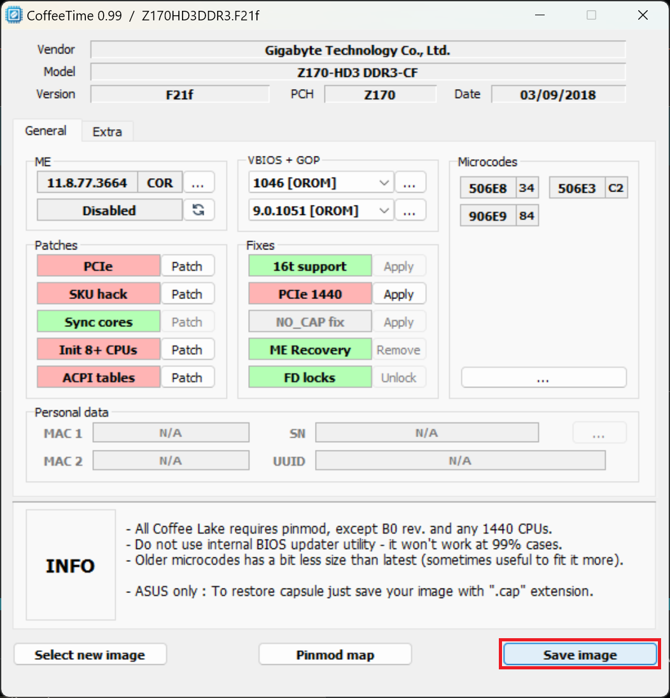
Task: Click Select new image button
Action: [x=90, y=655]
